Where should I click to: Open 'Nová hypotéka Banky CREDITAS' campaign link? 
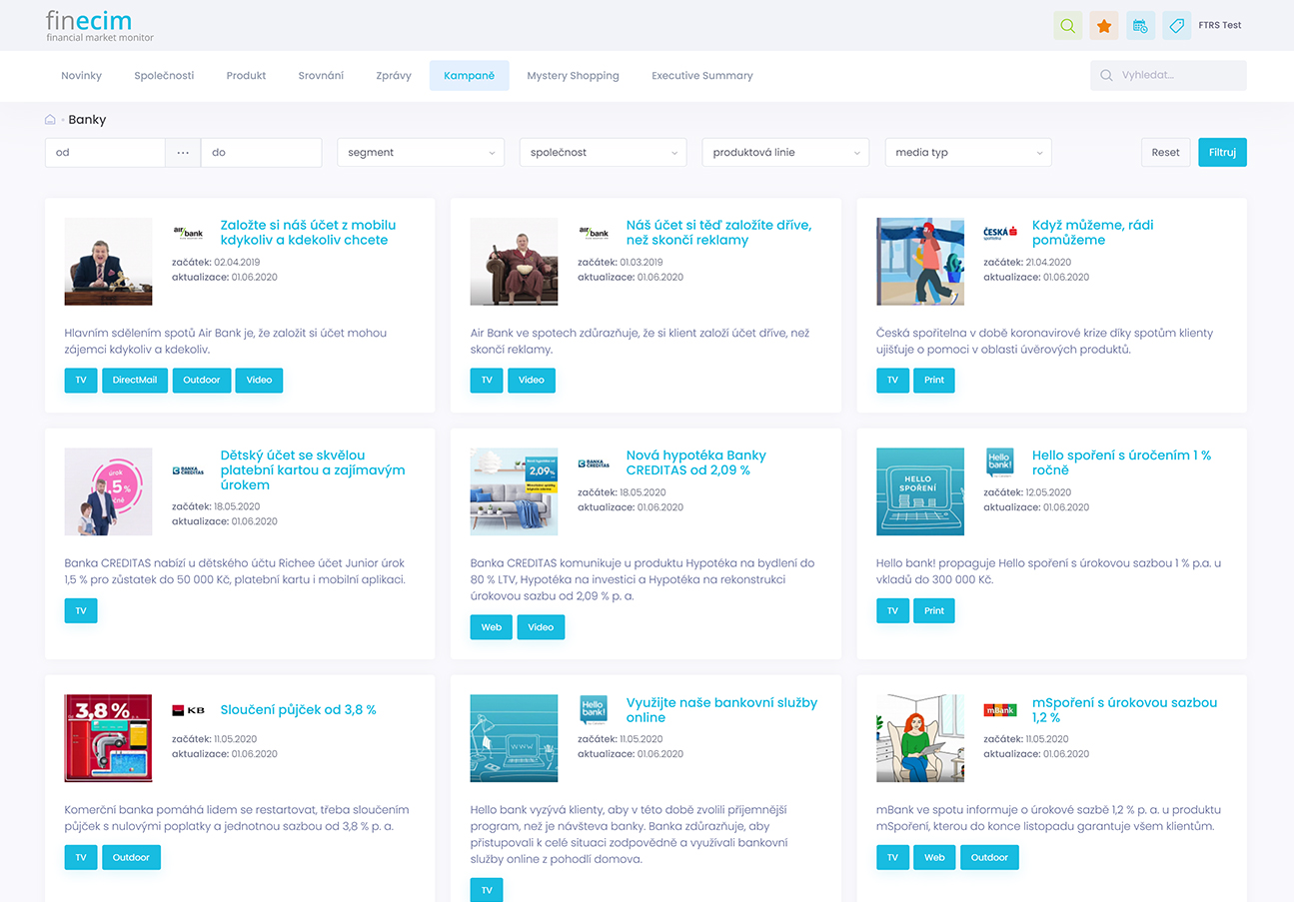tap(696, 462)
